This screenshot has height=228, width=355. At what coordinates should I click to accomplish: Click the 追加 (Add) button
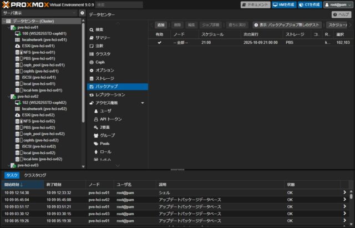[x=160, y=25]
